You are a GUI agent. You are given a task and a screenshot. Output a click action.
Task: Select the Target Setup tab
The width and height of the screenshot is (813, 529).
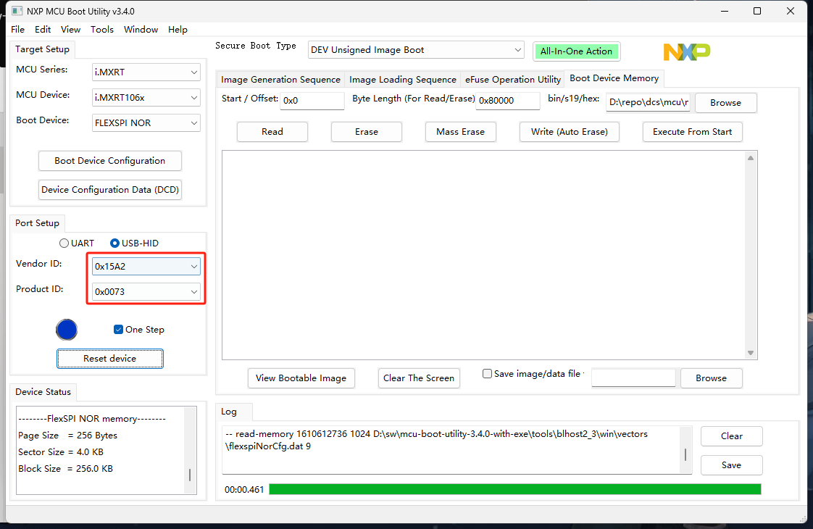point(42,49)
